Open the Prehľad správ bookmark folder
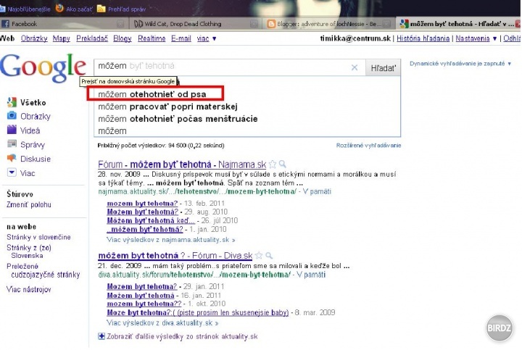522x350 pixels. point(122,9)
